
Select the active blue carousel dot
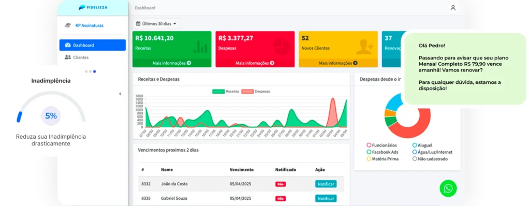point(95,71)
